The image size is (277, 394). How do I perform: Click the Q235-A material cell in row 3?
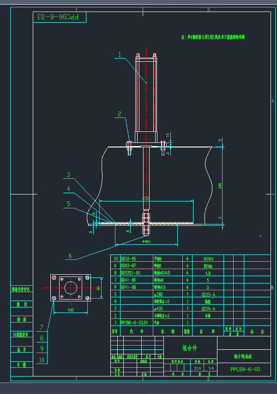tap(208, 309)
